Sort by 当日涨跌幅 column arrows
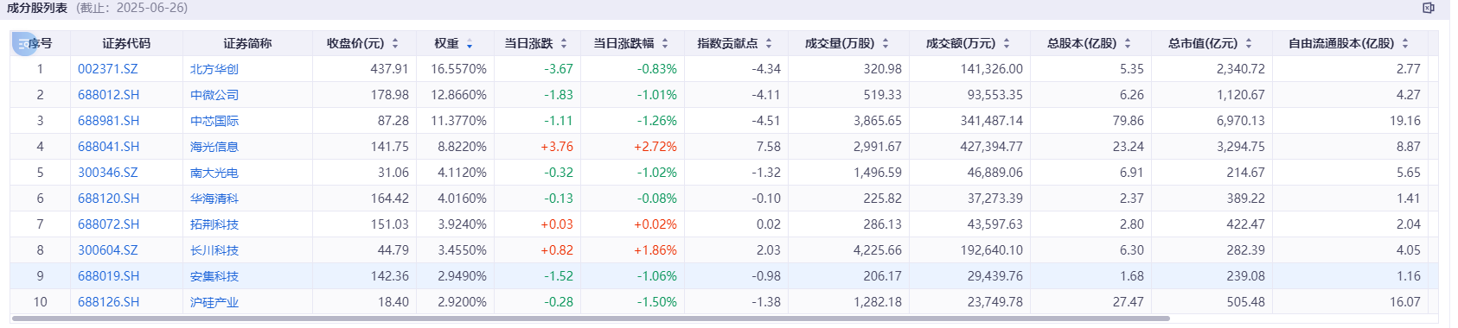1458x328 pixels. coord(665,43)
